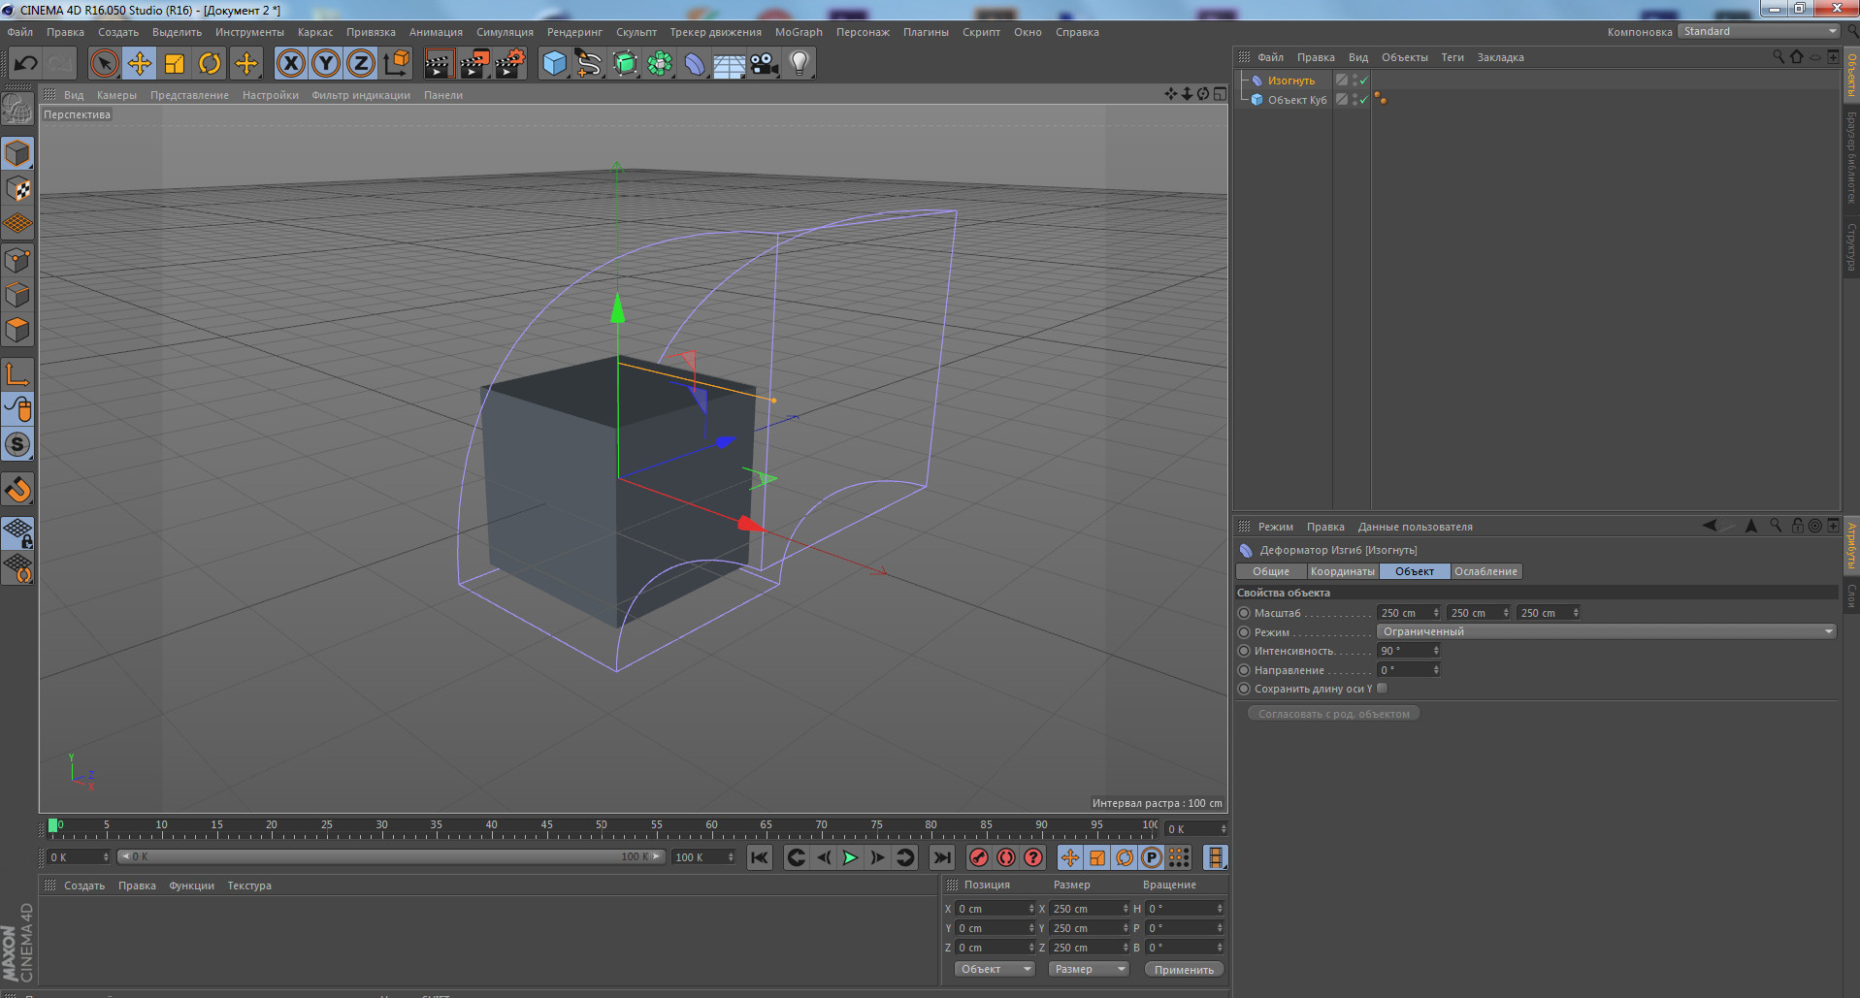
Task: Select Объект Куб in the tree
Action: coord(1296,100)
